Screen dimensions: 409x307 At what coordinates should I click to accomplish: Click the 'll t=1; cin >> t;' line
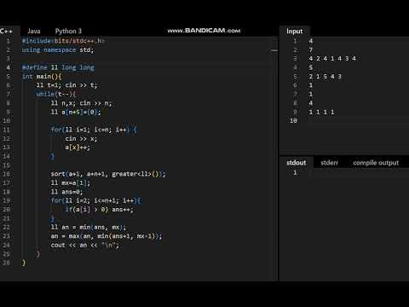(66, 85)
